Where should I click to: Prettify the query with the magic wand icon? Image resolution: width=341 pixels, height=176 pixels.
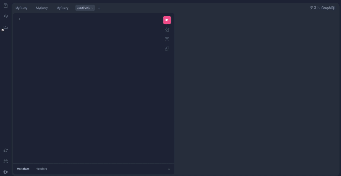(167, 30)
